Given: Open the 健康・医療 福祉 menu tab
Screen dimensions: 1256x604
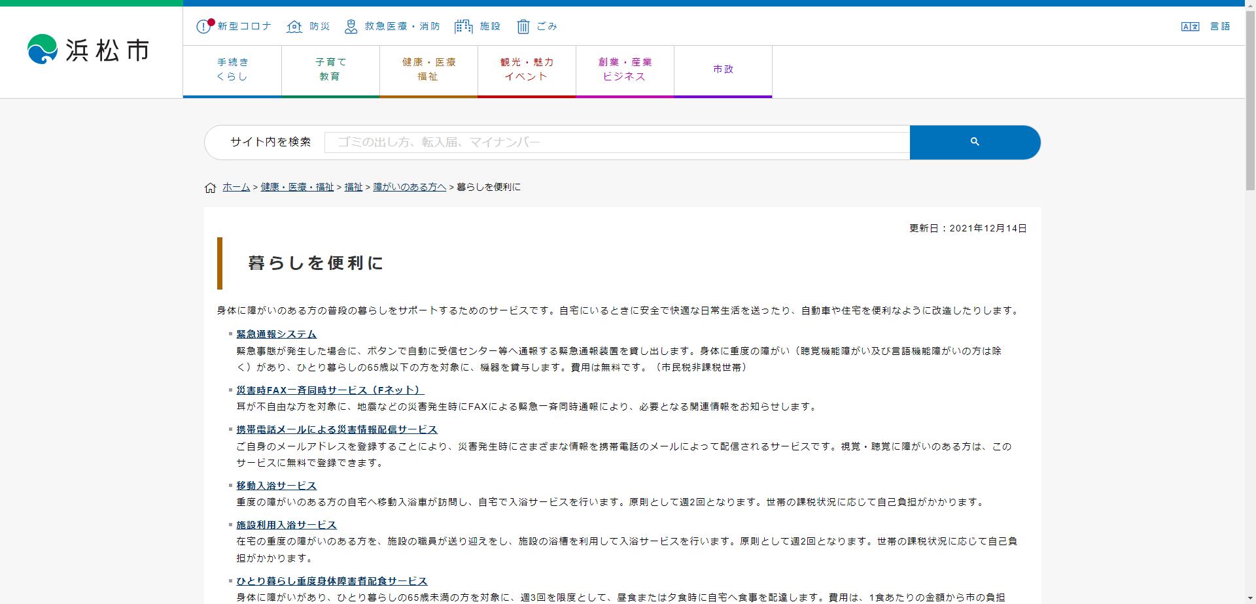Looking at the screenshot, I should point(428,71).
